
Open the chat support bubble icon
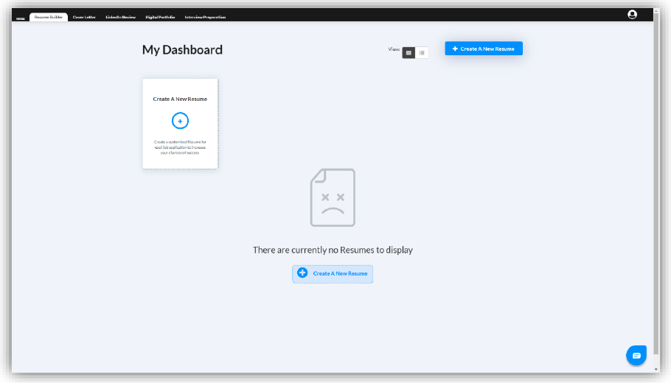pos(636,355)
